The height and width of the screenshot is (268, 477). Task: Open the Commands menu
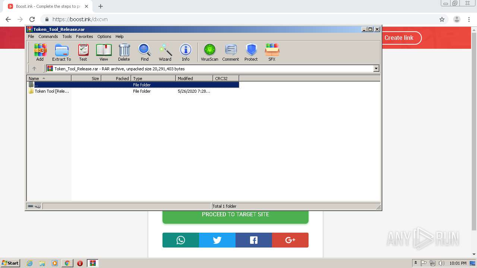coord(48,36)
